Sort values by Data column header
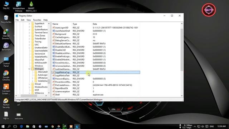Image resolution: width=229 pixels, height=129 pixels. tap(116, 24)
